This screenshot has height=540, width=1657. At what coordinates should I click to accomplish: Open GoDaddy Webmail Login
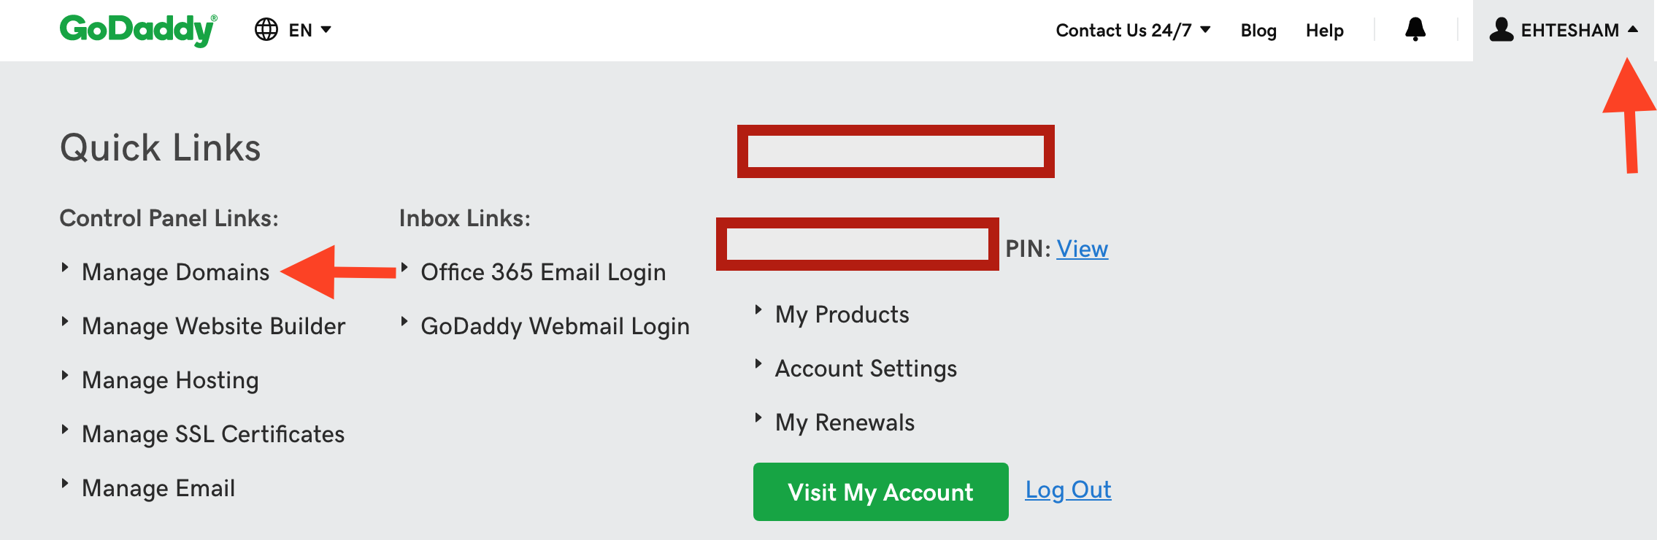point(555,326)
